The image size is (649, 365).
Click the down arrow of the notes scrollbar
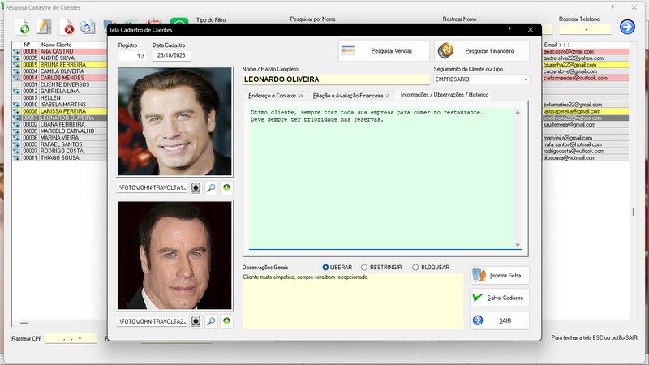click(x=518, y=244)
